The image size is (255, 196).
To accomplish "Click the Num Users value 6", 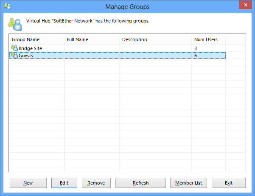I will [196, 56].
